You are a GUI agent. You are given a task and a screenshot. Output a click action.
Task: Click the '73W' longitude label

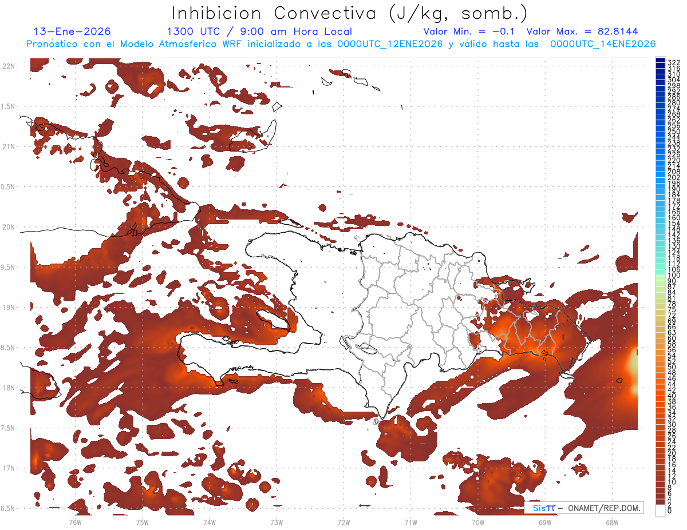tap(277, 522)
